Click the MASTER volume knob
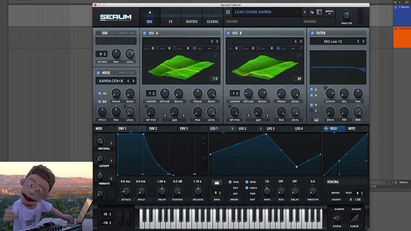This screenshot has width=411, height=231. tap(346, 15)
